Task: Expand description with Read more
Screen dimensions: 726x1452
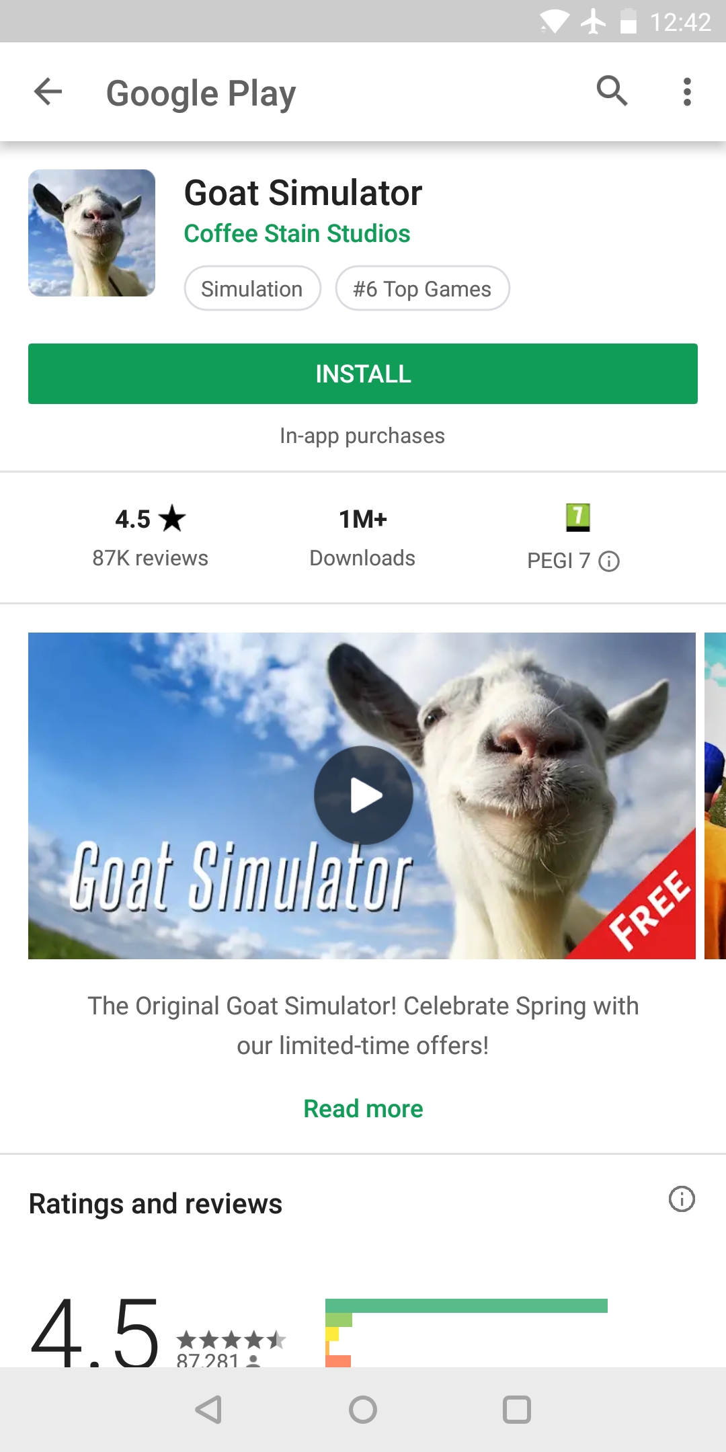Action: [363, 1108]
